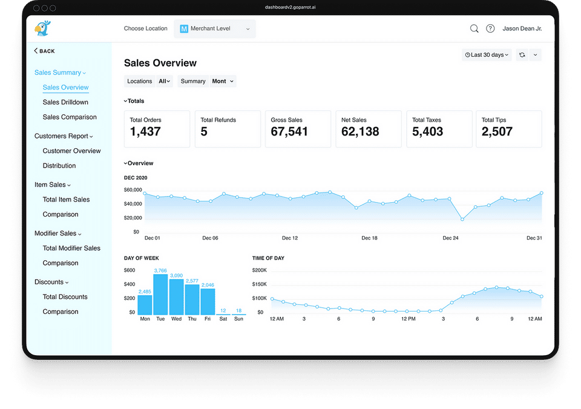Viewport: 581px width, 409px height.
Task: Click the Friday bar labeled 2,046
Action: click(x=208, y=302)
